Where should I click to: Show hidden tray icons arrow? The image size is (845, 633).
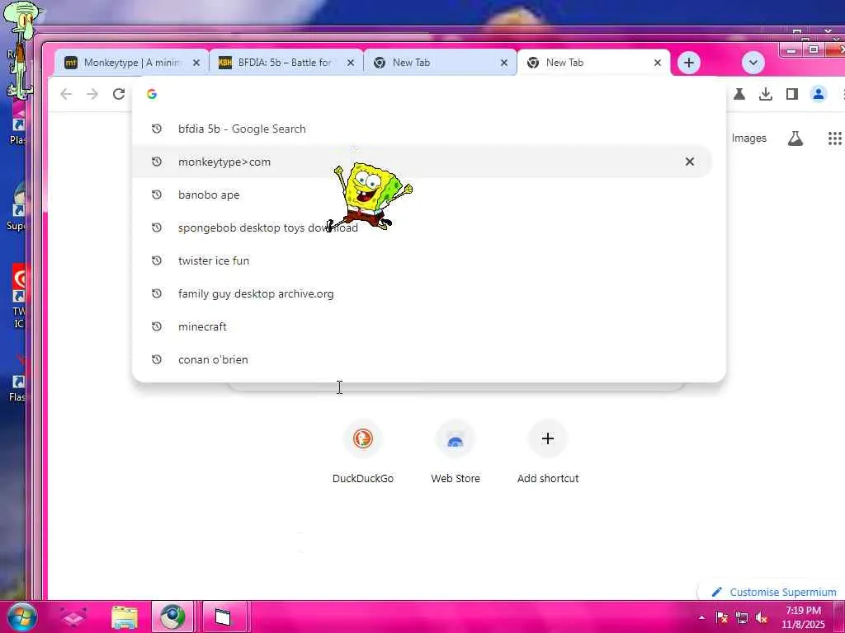pyautogui.click(x=701, y=617)
